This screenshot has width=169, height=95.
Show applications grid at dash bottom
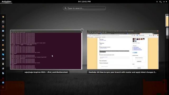[3, 87]
